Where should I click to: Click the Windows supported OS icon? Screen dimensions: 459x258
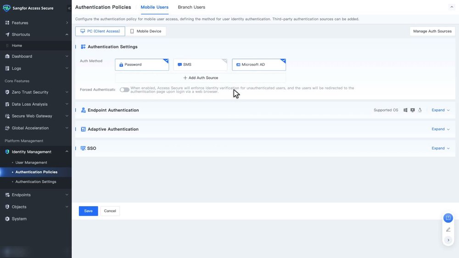click(x=405, y=110)
